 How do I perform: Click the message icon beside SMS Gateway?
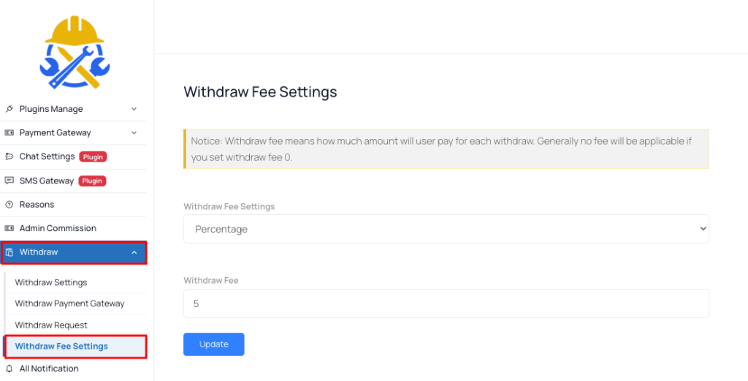[9, 181]
